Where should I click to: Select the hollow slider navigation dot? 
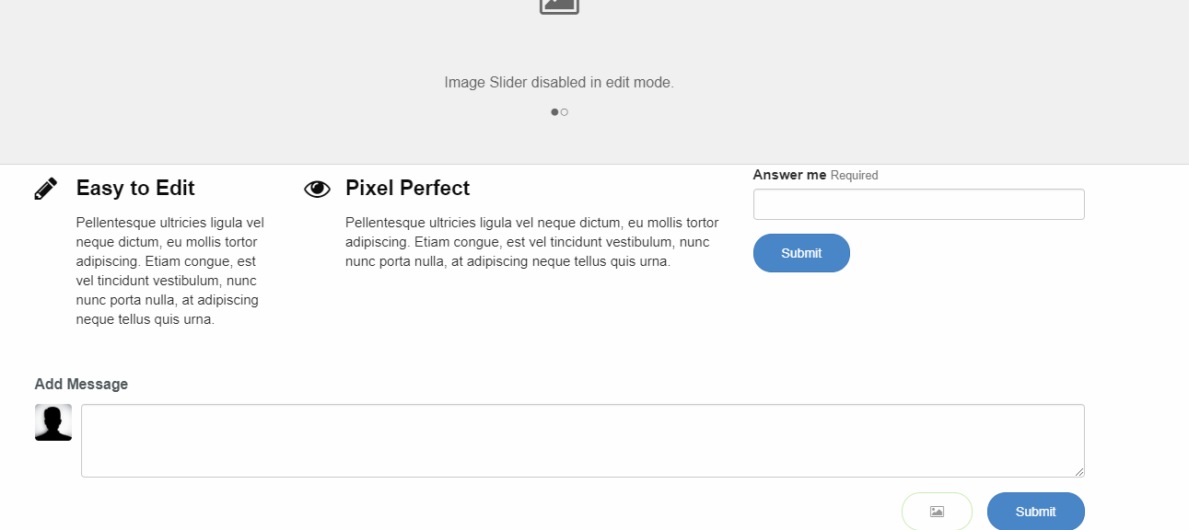coord(565,111)
